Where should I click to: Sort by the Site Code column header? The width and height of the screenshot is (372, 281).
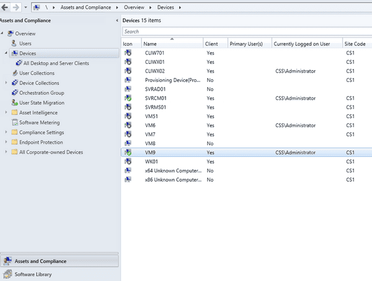(357, 43)
